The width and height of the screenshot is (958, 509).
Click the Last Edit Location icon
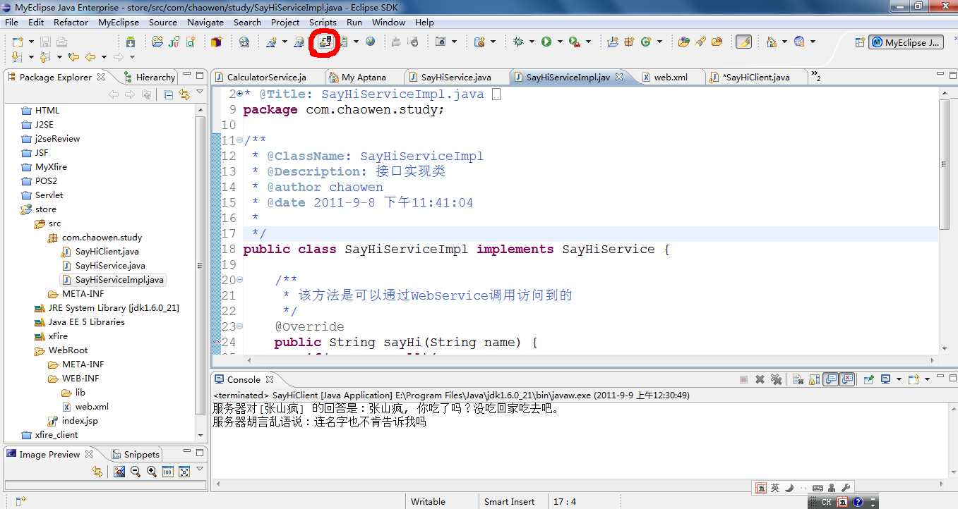point(73,57)
